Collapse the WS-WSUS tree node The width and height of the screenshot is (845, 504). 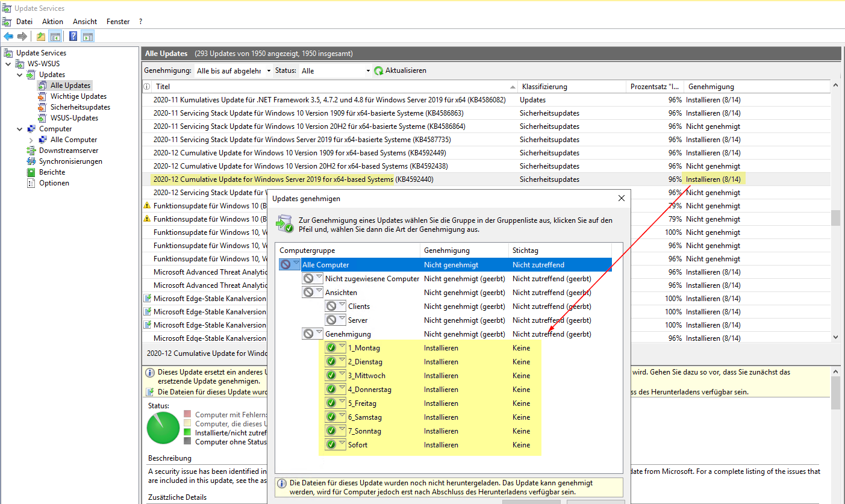[x=8, y=64]
